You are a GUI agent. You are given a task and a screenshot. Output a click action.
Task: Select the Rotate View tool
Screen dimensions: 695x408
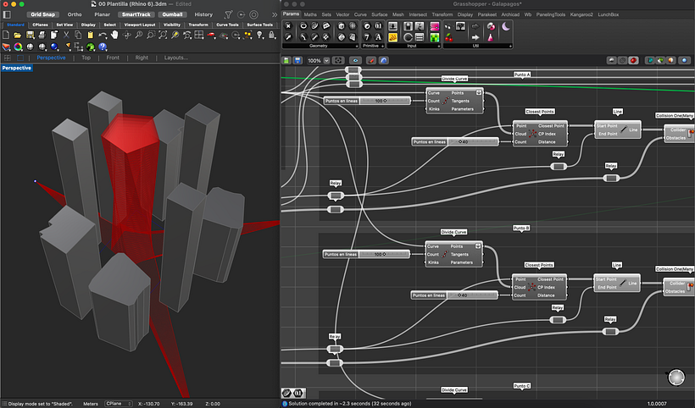(127, 35)
